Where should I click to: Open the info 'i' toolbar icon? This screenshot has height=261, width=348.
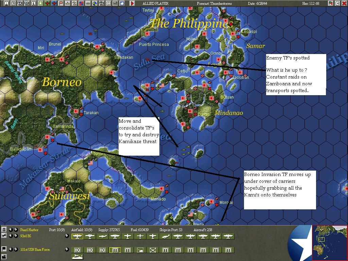[34, 3]
